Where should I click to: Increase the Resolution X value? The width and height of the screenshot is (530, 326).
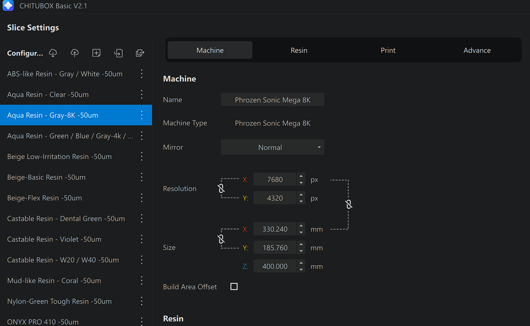click(x=301, y=176)
